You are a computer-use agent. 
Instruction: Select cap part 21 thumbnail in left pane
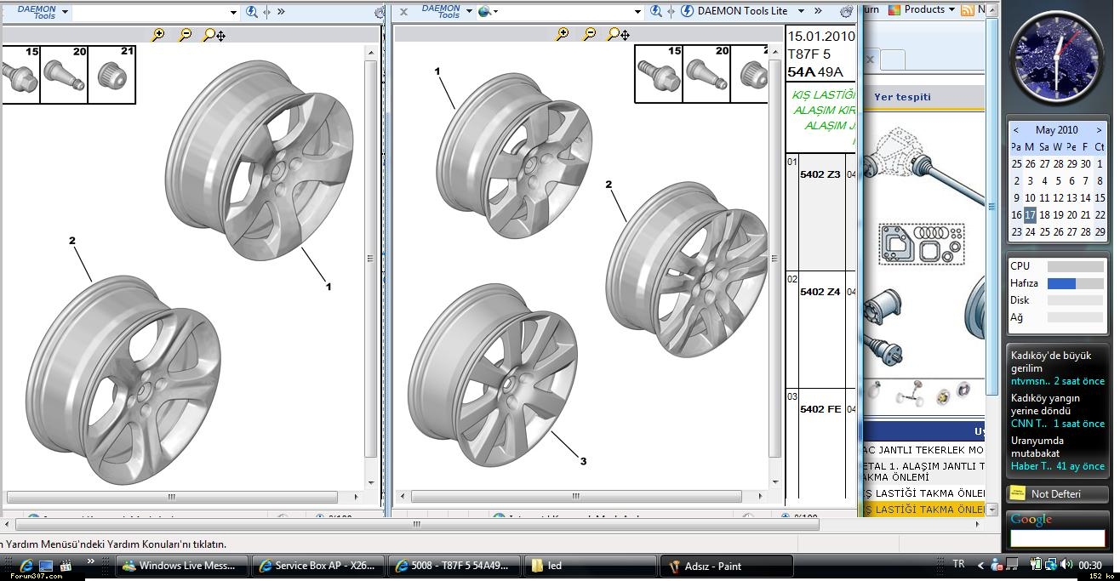pyautogui.click(x=111, y=75)
